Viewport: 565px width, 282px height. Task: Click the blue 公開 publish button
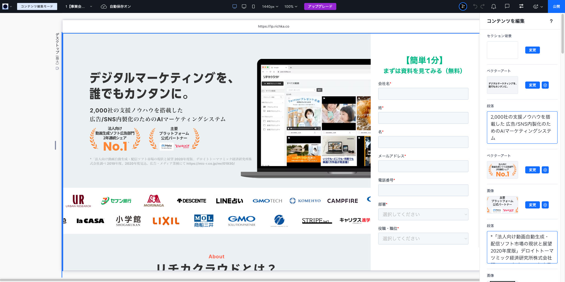(x=556, y=6)
